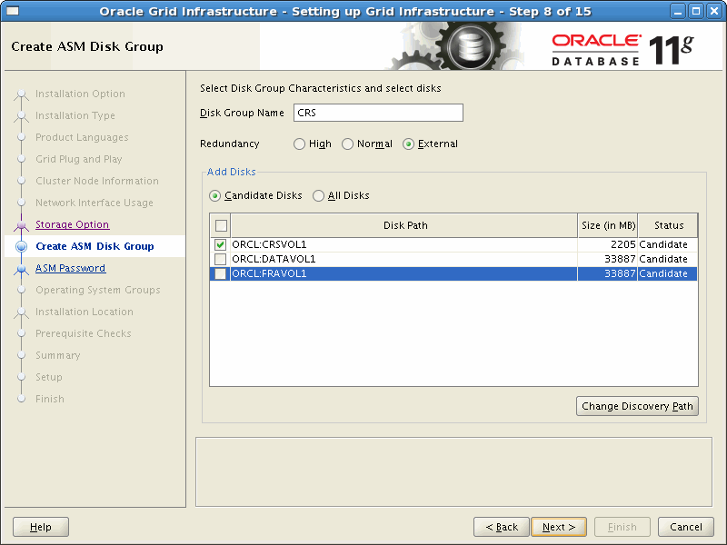Click the Installation Option step label
The image size is (727, 545).
click(x=80, y=94)
